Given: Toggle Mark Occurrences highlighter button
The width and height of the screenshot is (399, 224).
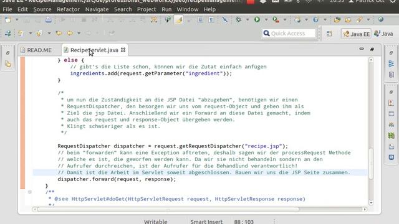Looking at the screenshot, I should [x=179, y=19].
